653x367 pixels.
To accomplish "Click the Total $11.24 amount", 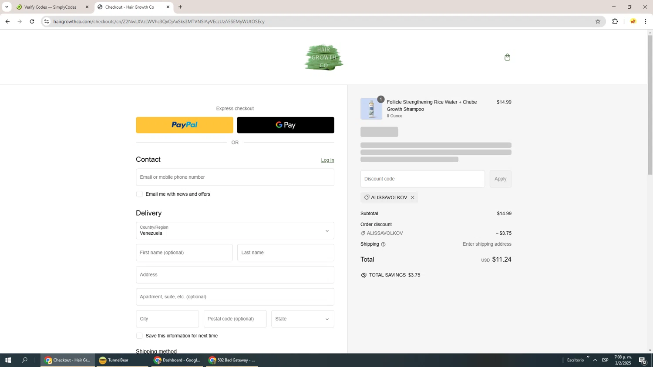I will click(502, 260).
